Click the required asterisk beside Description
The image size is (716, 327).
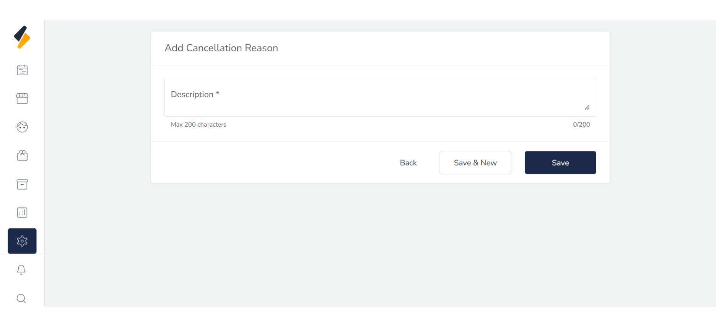(x=218, y=94)
